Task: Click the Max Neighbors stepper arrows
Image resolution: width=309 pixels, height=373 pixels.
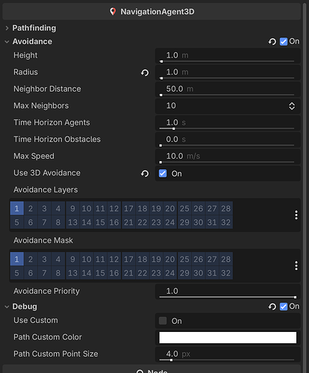Action: tap(292, 106)
